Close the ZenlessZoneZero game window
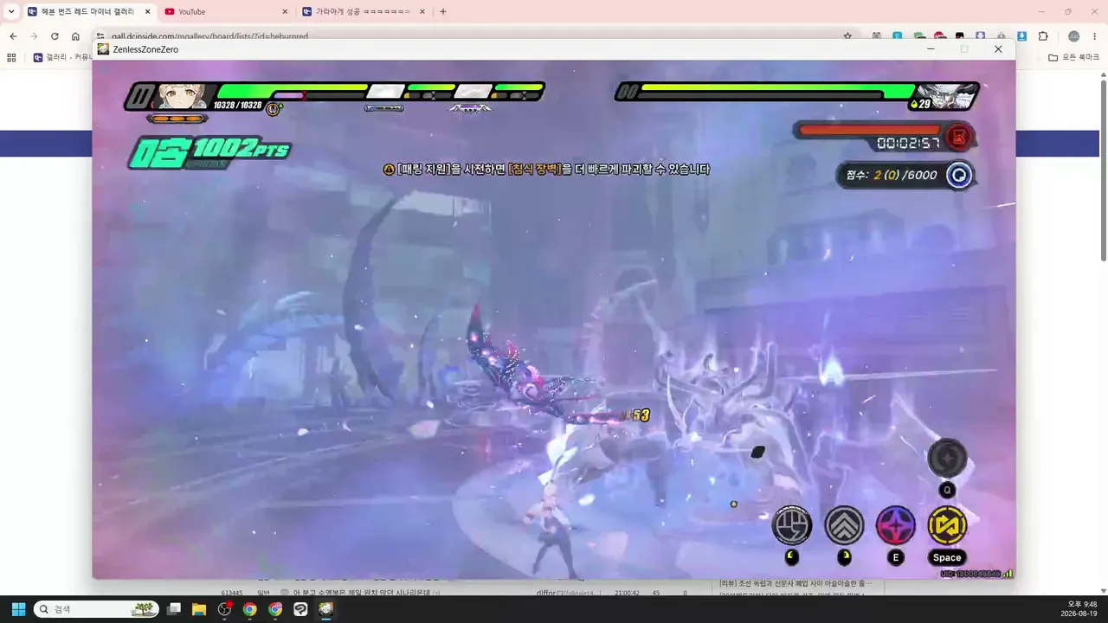 998,49
